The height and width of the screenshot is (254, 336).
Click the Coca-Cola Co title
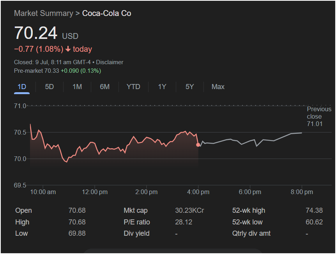106,13
